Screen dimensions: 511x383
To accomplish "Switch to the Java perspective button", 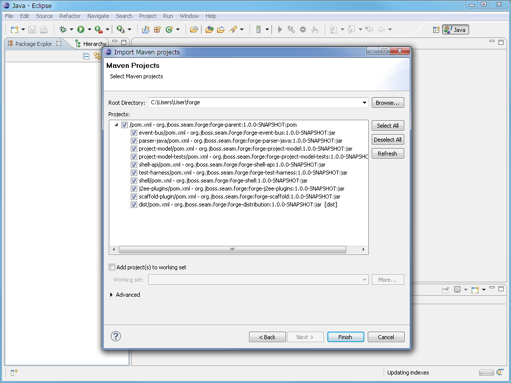I will 456,29.
